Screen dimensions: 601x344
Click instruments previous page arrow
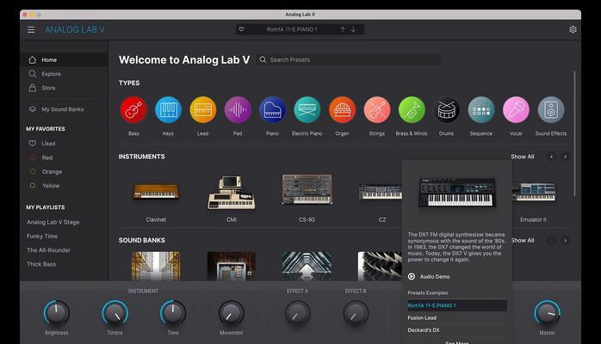pos(552,157)
